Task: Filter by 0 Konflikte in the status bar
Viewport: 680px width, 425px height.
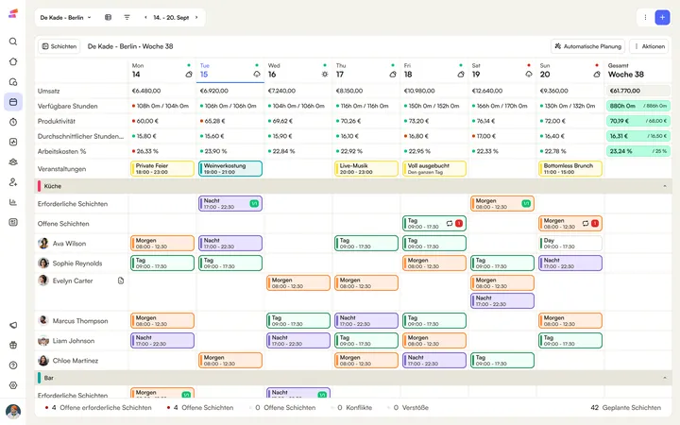Action: click(351, 408)
